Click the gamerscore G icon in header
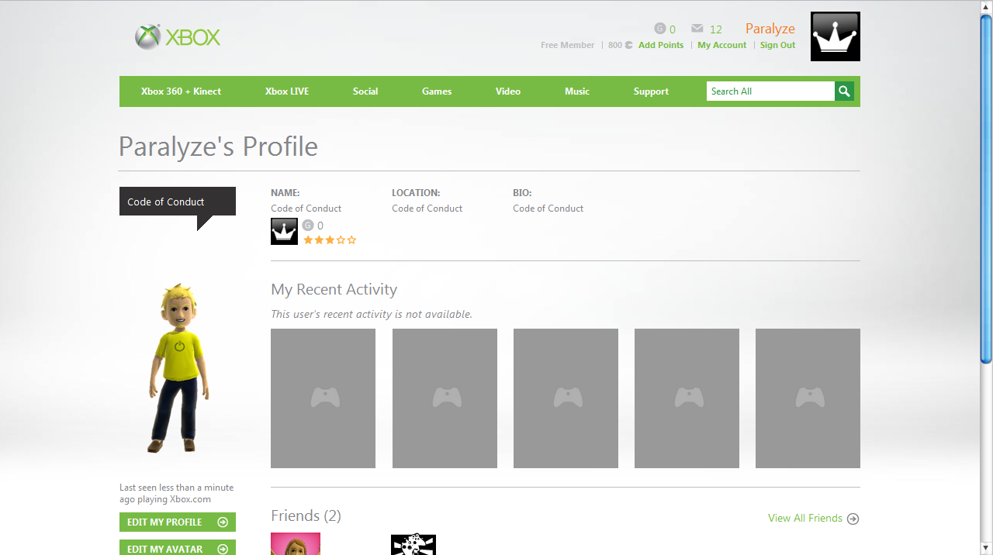Viewport: 993px width, 555px height. pyautogui.click(x=660, y=29)
